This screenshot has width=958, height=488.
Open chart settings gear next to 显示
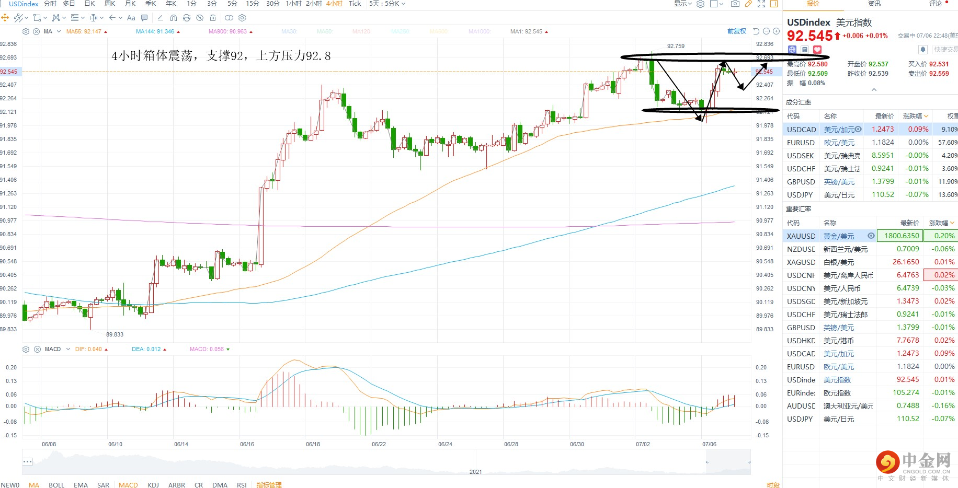pyautogui.click(x=700, y=4)
